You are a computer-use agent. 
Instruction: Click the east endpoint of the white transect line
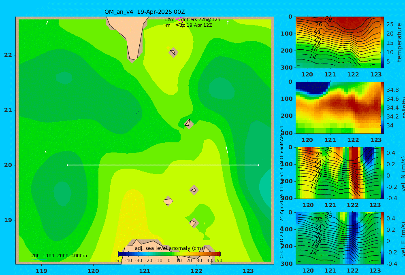pos(258,165)
